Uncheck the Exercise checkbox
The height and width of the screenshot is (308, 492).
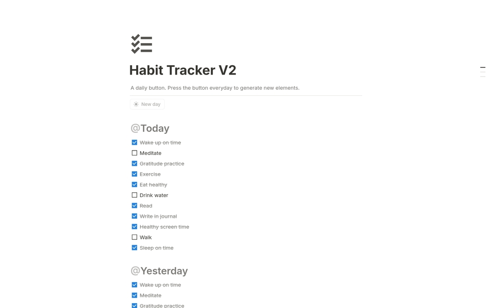pos(135,174)
